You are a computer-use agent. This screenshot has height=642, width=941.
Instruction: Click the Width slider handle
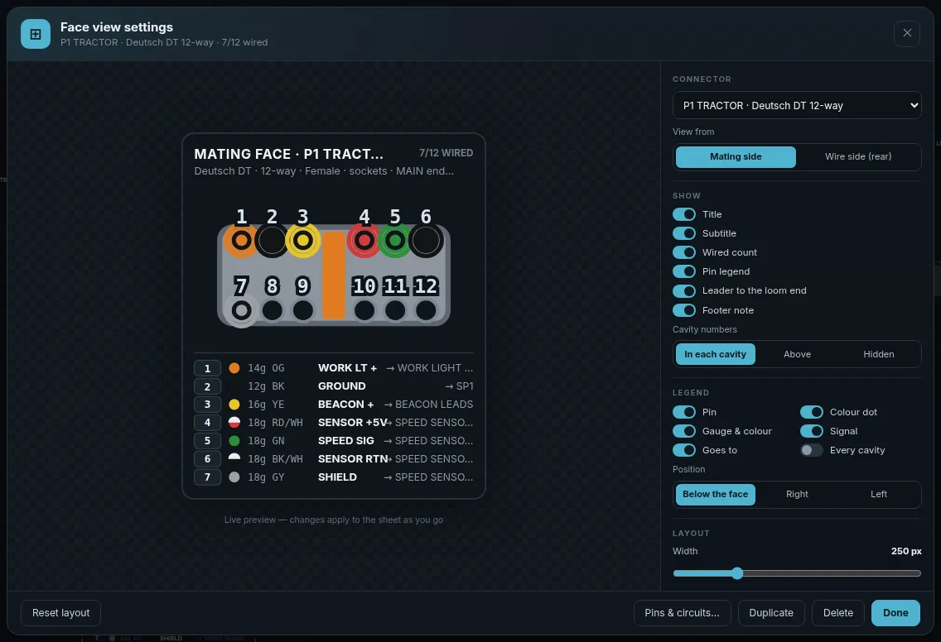(737, 573)
